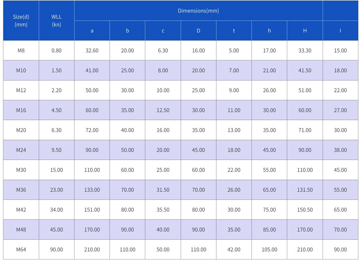Click the M16 size cell
Image resolution: width=361 pixels, height=261 pixels.
tap(21, 110)
